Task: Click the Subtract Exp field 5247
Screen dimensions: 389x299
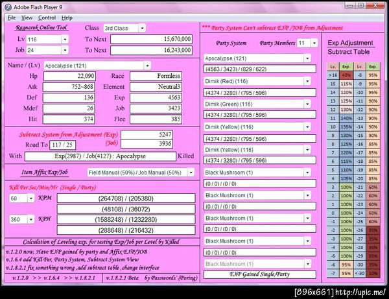Action: pyautogui.click(x=147, y=135)
